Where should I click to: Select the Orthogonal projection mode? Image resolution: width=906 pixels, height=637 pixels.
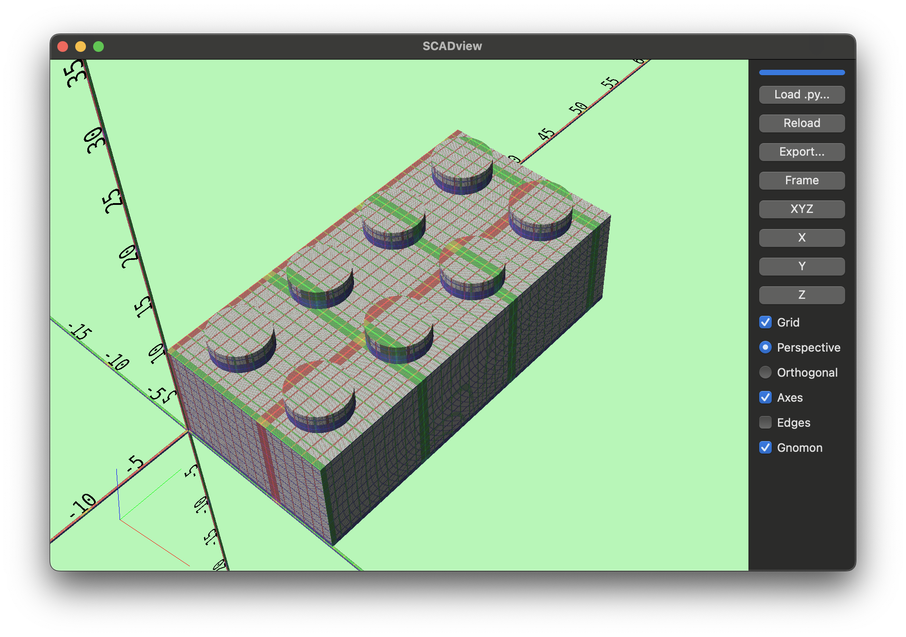click(x=765, y=372)
